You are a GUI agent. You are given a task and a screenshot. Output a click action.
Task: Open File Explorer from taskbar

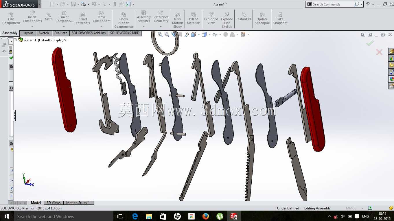[149, 216]
